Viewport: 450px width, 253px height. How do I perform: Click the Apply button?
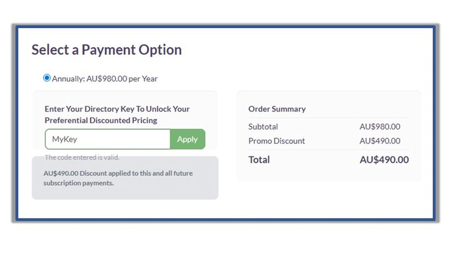click(x=187, y=139)
